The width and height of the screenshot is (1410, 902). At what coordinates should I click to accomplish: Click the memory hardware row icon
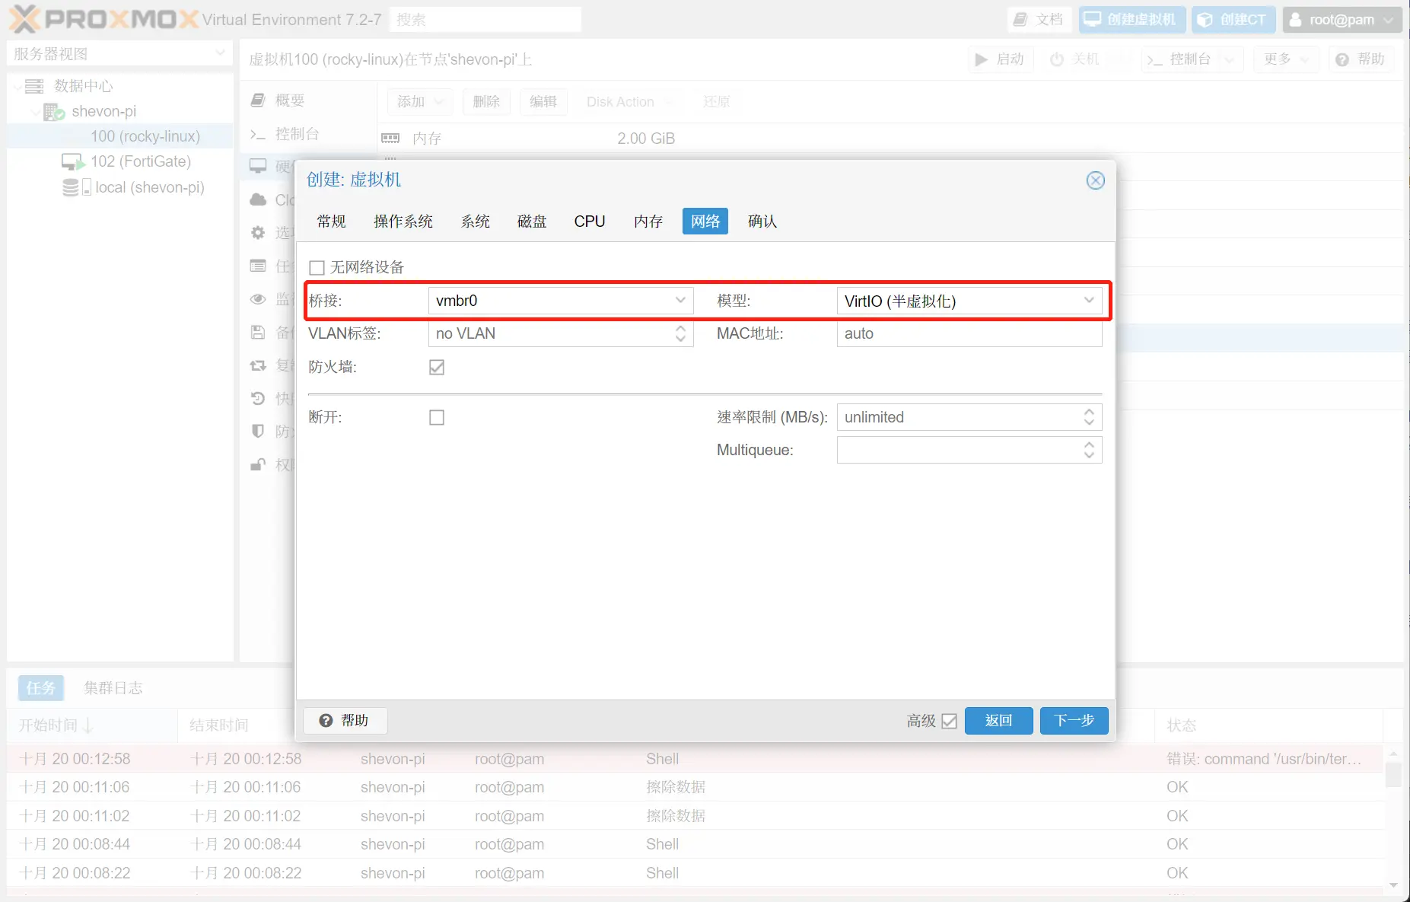390,139
